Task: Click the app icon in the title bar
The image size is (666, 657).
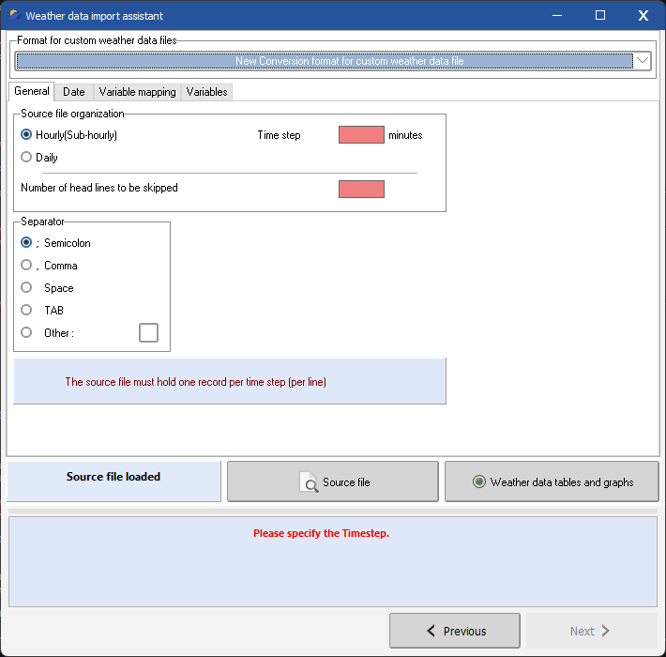Action: point(14,16)
